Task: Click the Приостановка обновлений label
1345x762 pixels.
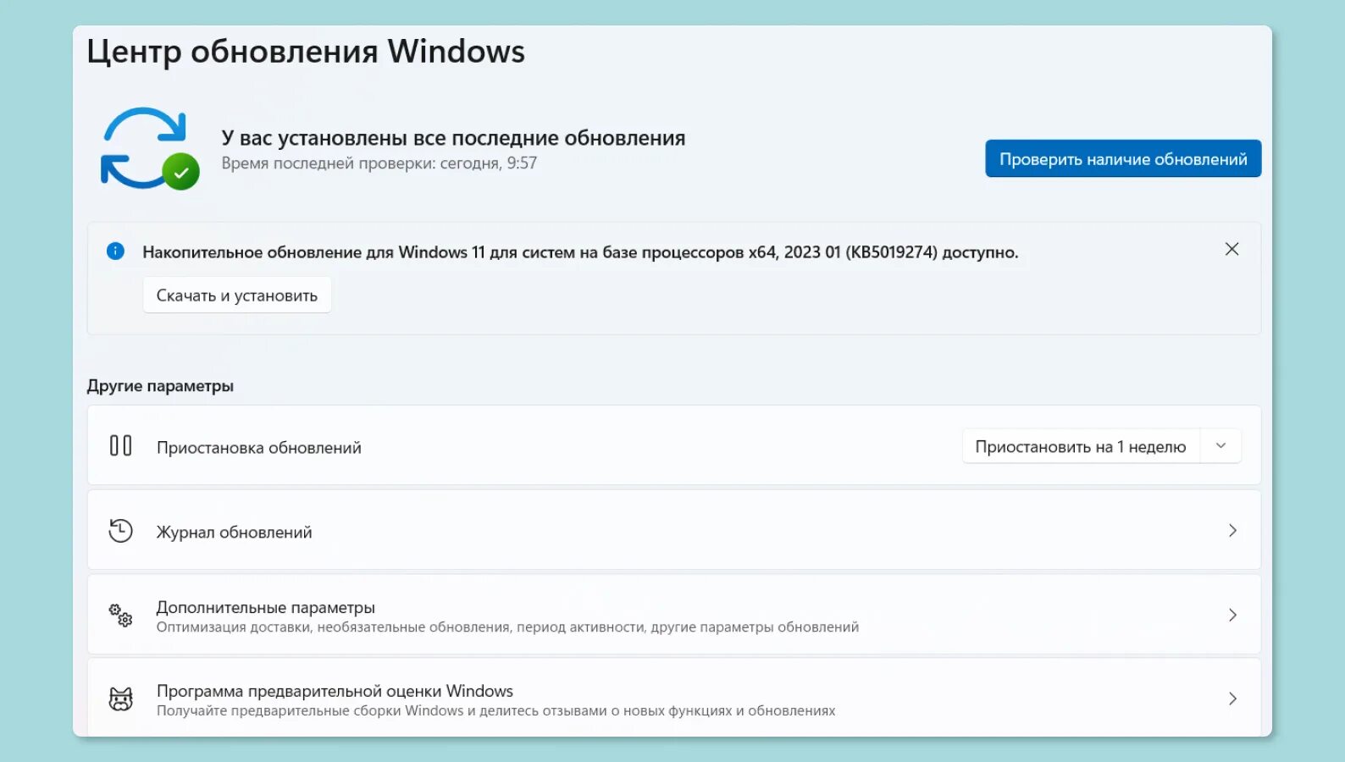Action: point(259,448)
